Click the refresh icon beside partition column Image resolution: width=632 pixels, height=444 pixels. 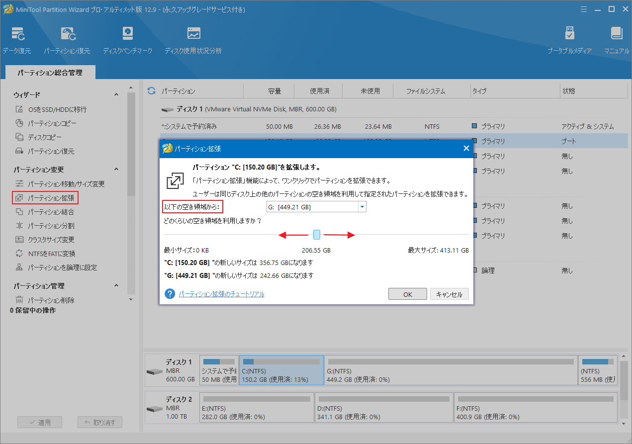click(152, 91)
